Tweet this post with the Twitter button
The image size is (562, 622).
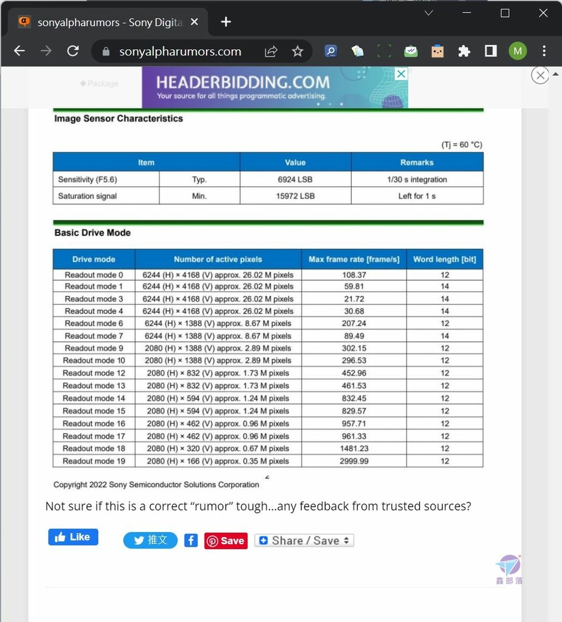click(x=151, y=540)
